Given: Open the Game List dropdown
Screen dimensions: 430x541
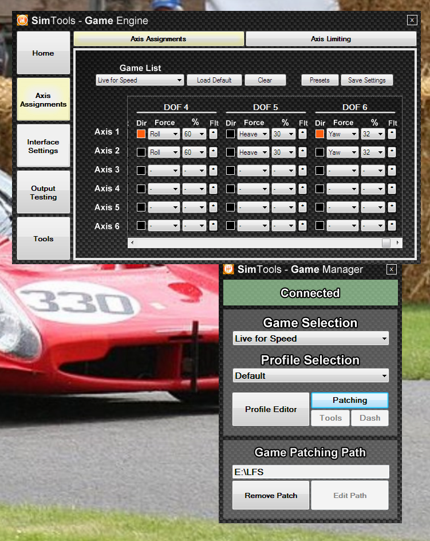Looking at the screenshot, I should (x=140, y=80).
